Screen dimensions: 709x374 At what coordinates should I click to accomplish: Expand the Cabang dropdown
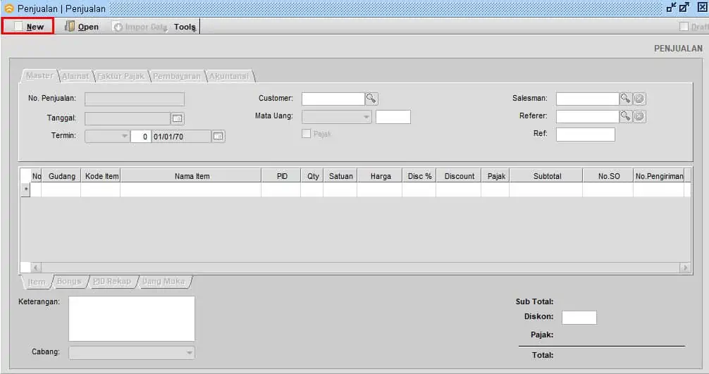189,353
